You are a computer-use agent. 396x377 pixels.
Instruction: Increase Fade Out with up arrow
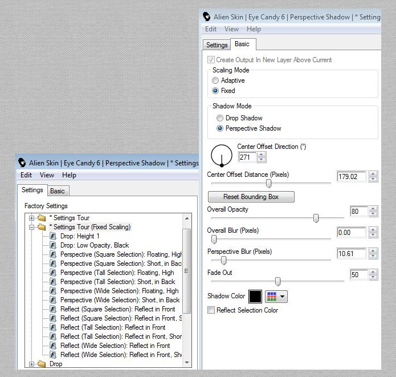[373, 272]
